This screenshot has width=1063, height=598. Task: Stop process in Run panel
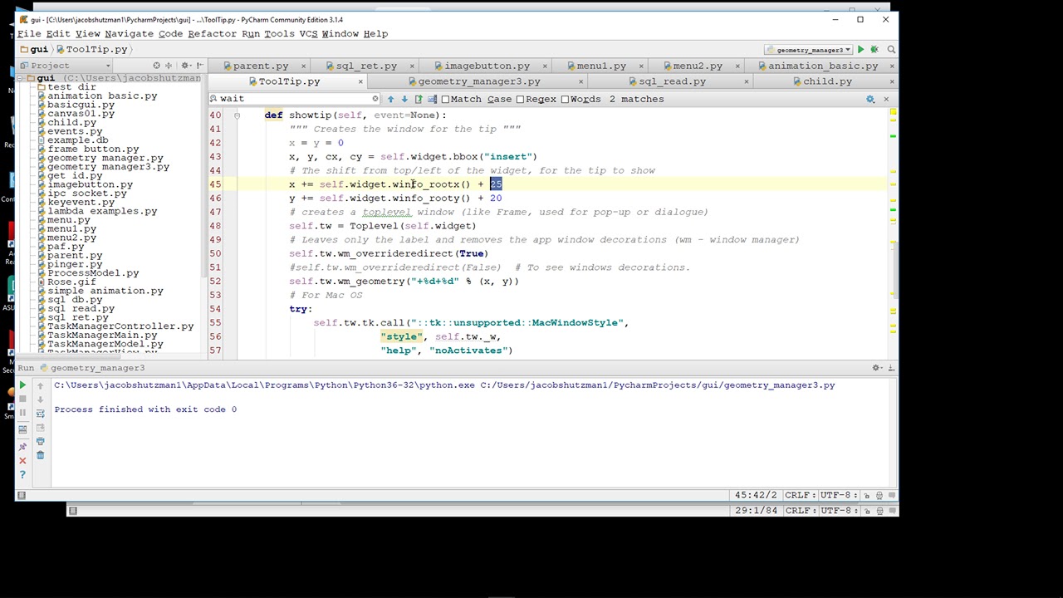pos(22,399)
